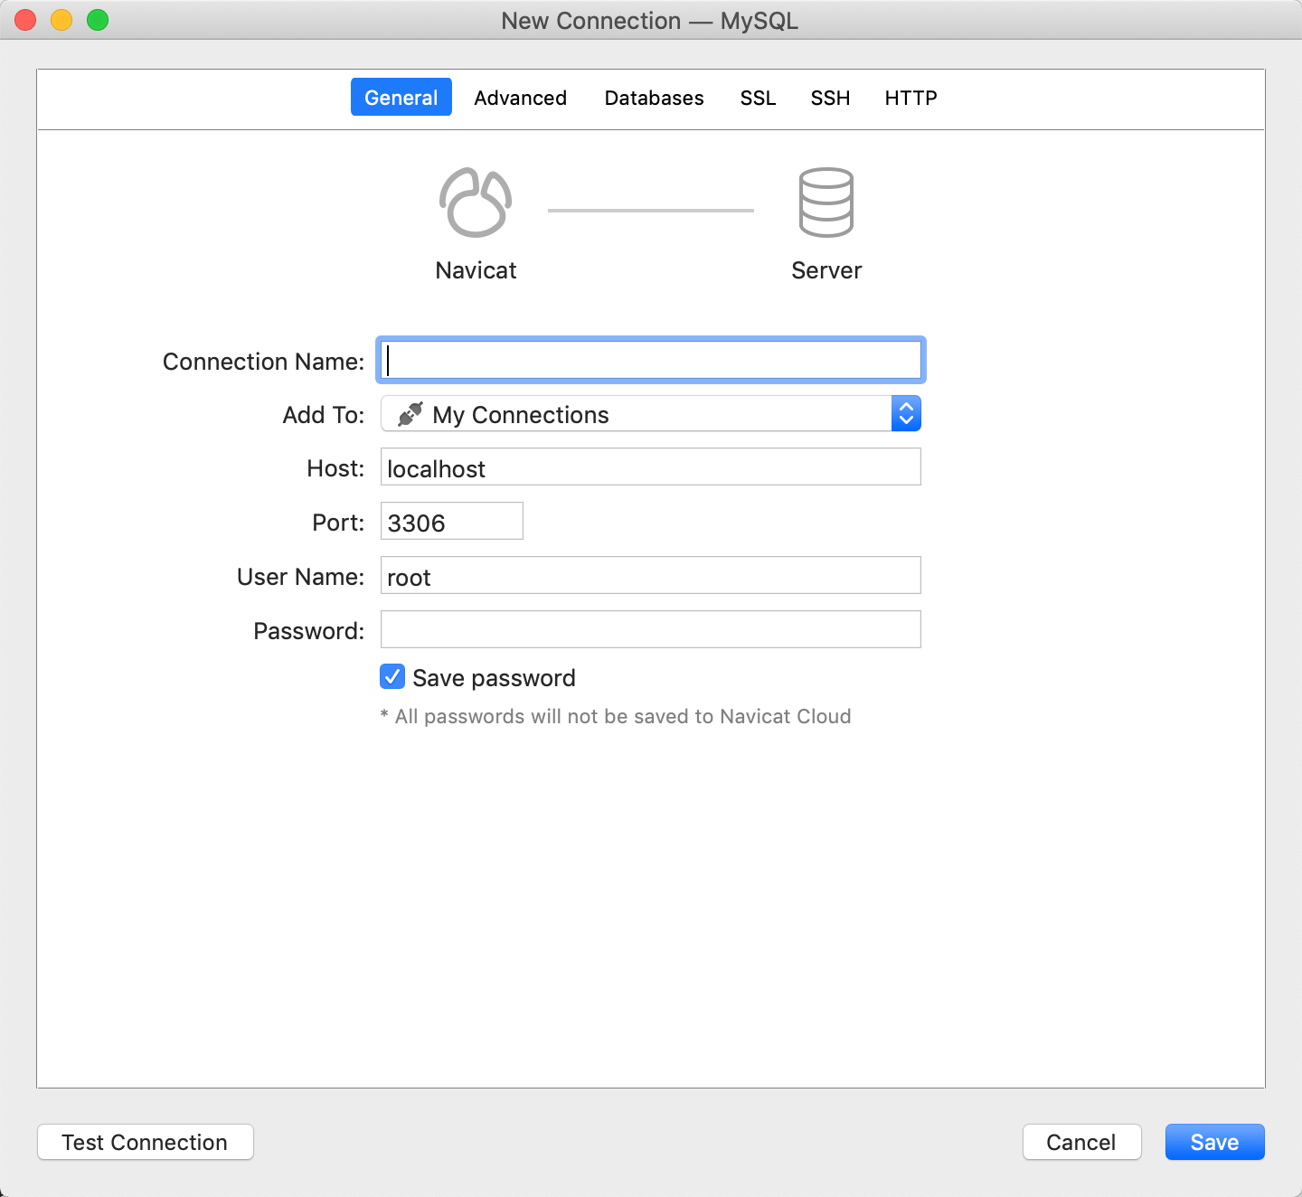1302x1197 pixels.
Task: Focus the Connection Name field
Action: [x=651, y=360]
